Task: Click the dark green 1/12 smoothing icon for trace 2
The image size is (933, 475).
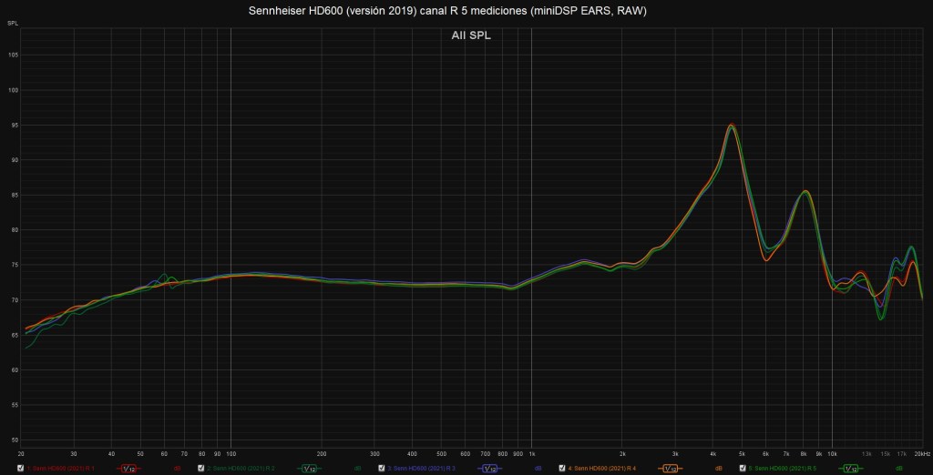Action: [x=309, y=469]
